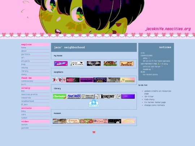Open the RSS feed link
This screenshot has height=146, width=195.
[23, 91]
